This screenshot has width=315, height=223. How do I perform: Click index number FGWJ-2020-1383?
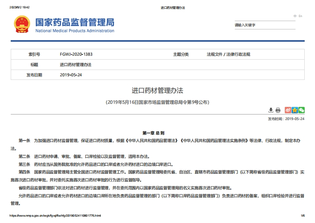[76, 54]
